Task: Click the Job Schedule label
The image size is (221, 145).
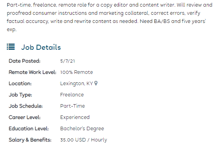Action: tap(26, 106)
